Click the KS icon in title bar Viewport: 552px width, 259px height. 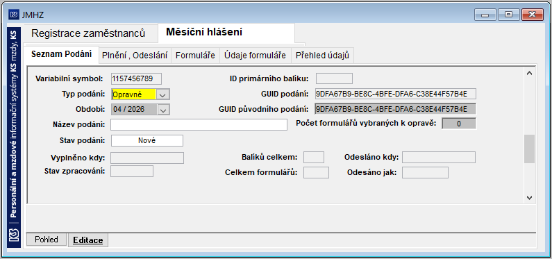click(14, 15)
